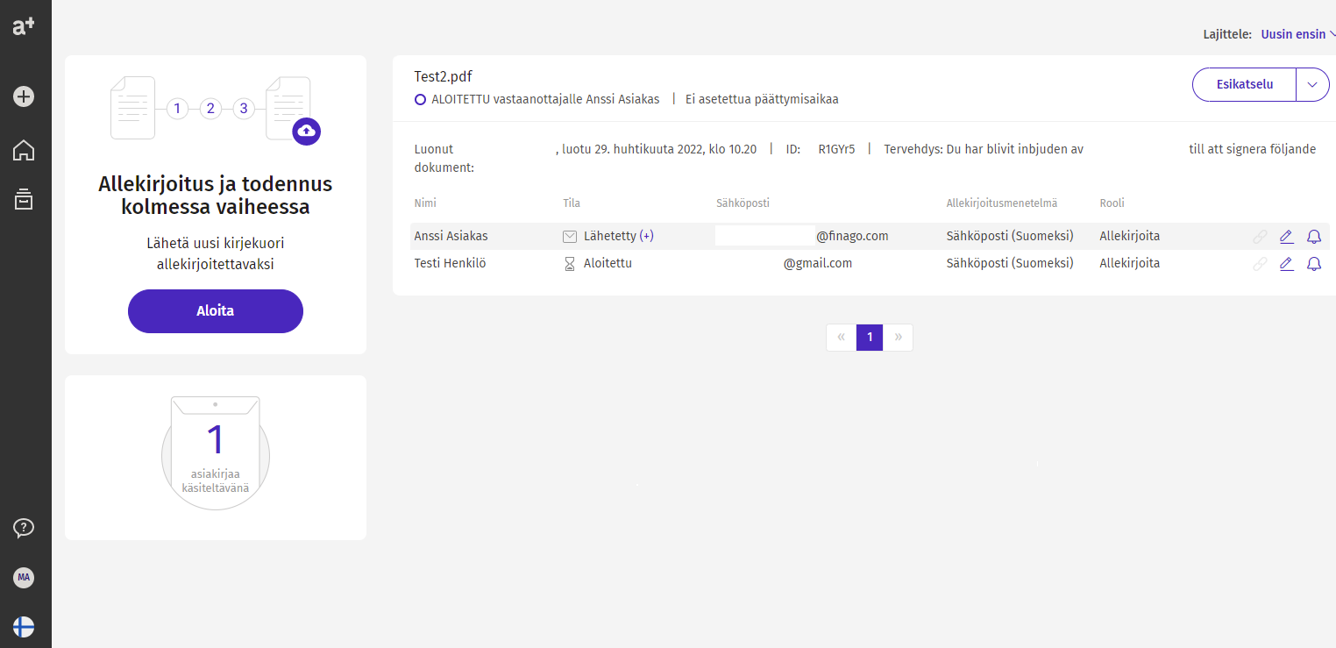Click the a+ logo at top left
Screen dimensions: 1336x648
24,25
